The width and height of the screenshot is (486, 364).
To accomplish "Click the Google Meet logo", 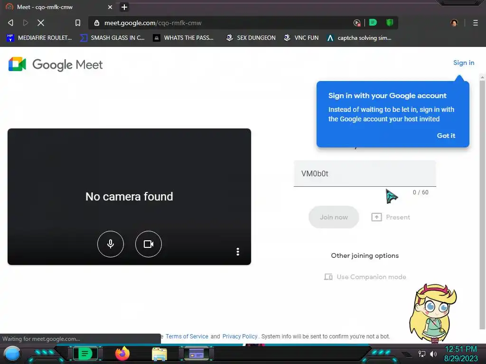I will tap(56, 64).
